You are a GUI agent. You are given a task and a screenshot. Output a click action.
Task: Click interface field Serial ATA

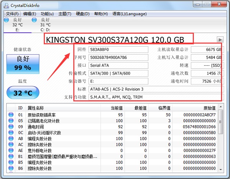[118, 65]
